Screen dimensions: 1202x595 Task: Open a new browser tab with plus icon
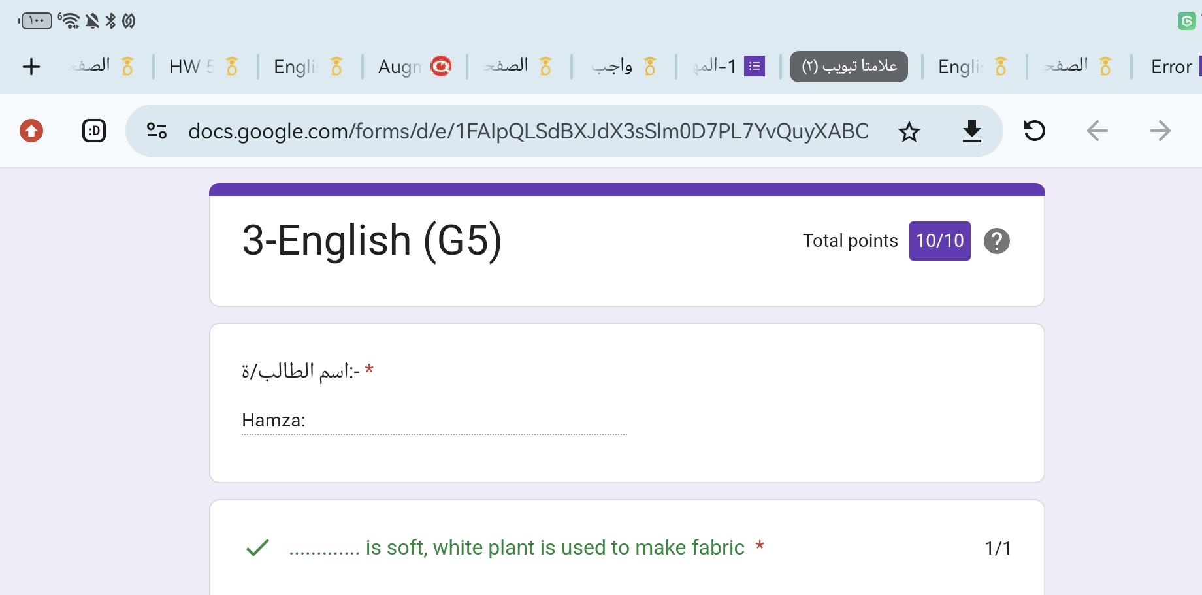coord(31,67)
